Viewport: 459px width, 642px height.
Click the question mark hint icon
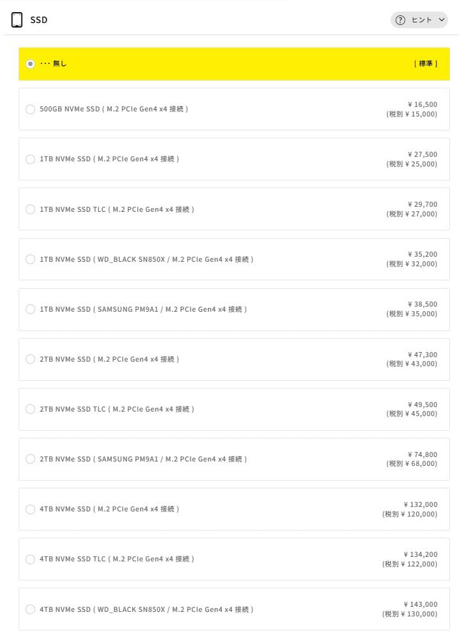(x=401, y=20)
